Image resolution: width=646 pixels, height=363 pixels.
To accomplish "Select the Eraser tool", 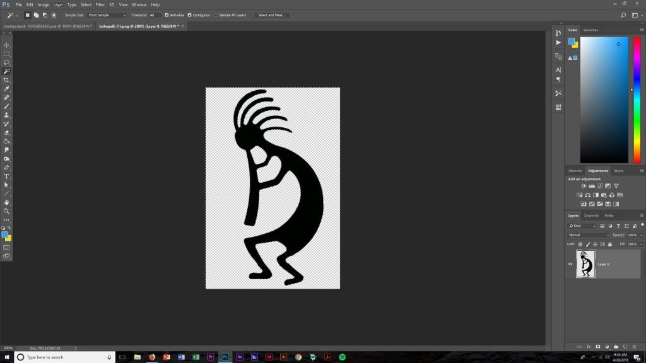I will click(6, 132).
